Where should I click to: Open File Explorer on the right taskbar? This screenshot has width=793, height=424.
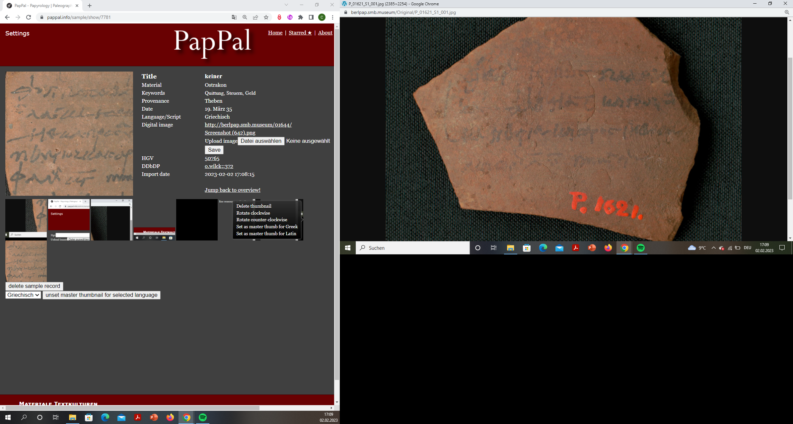pyautogui.click(x=510, y=248)
